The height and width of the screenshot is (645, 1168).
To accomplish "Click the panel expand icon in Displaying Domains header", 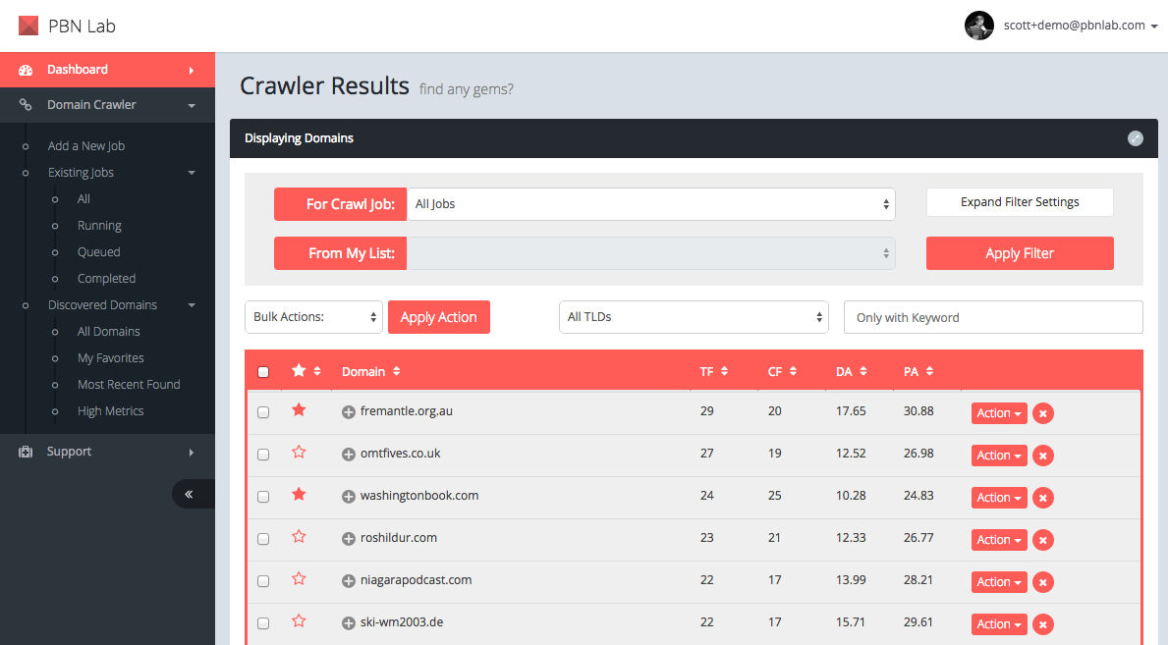I will tap(1136, 138).
